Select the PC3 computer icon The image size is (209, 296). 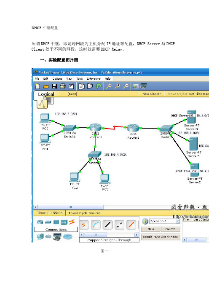pos(105,179)
